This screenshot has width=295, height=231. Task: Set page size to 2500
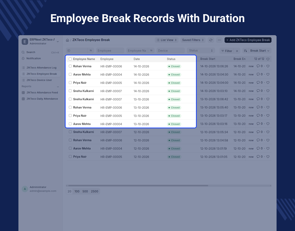point(95,191)
